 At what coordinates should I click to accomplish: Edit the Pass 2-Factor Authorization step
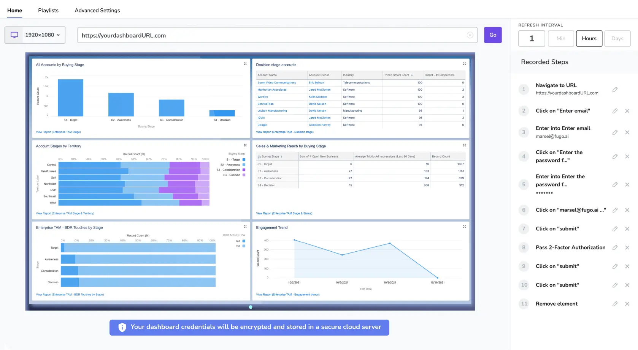[615, 248]
